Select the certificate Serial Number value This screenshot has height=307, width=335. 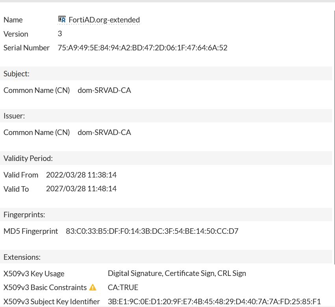click(143, 48)
